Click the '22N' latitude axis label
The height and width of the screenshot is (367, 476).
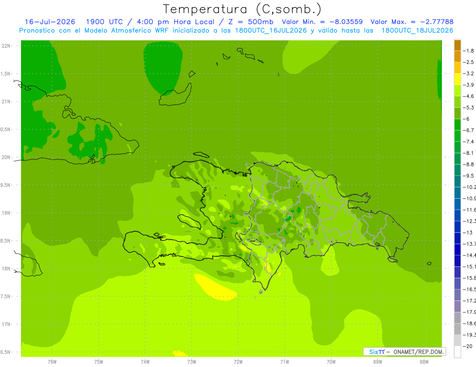tap(6, 46)
